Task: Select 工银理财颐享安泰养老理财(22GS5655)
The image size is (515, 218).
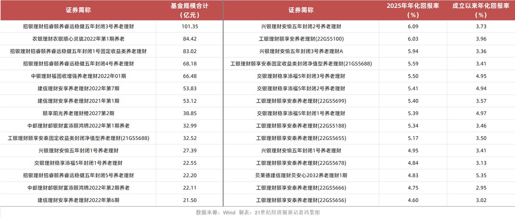Action: click(x=301, y=138)
